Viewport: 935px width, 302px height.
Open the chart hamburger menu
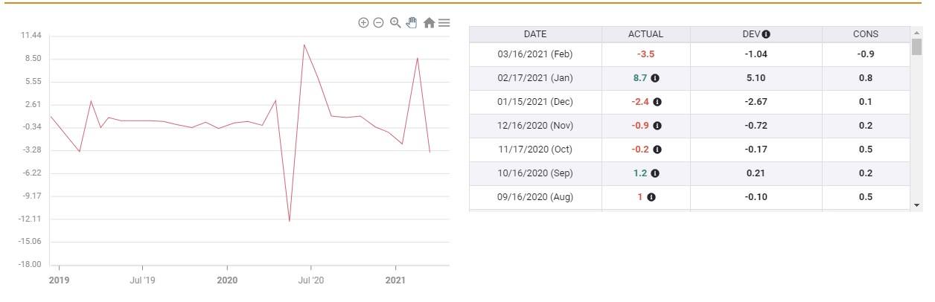(444, 23)
